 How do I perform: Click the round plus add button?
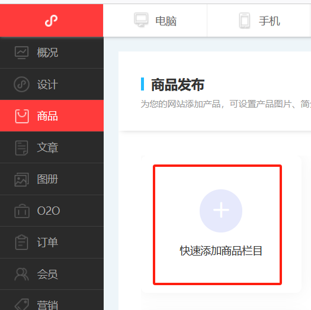click(221, 211)
